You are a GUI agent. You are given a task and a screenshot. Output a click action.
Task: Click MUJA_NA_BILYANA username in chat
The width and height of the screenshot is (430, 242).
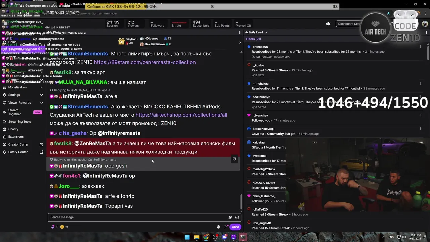click(x=83, y=82)
